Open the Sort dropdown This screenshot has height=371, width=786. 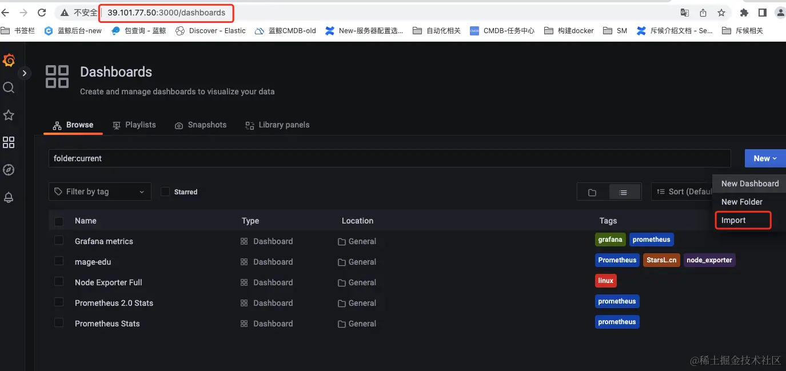click(x=681, y=192)
